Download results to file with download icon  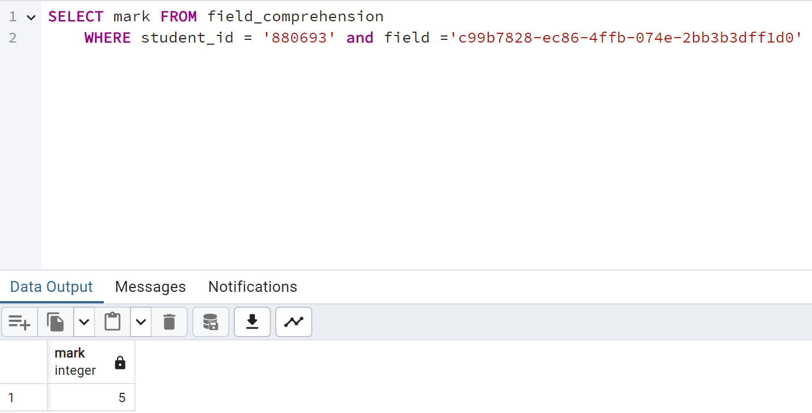click(252, 322)
